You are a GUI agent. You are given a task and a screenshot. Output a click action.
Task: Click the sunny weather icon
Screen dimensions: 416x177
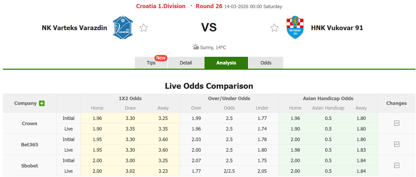(x=196, y=46)
